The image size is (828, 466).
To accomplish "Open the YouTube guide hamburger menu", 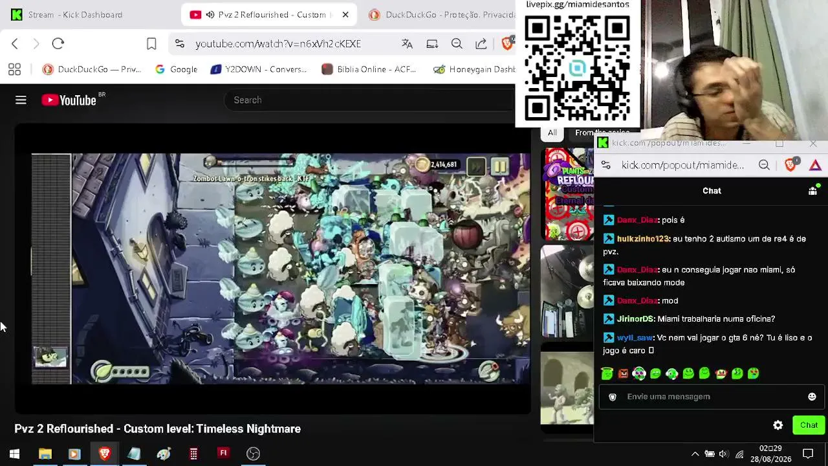I will point(21,100).
